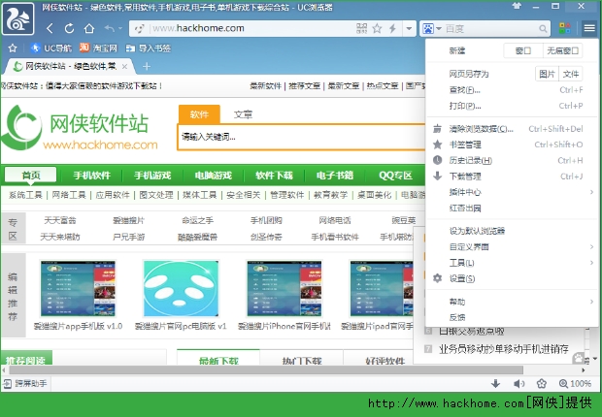Click the search magnifier icon
This screenshot has width=602, height=417.
pyautogui.click(x=543, y=28)
